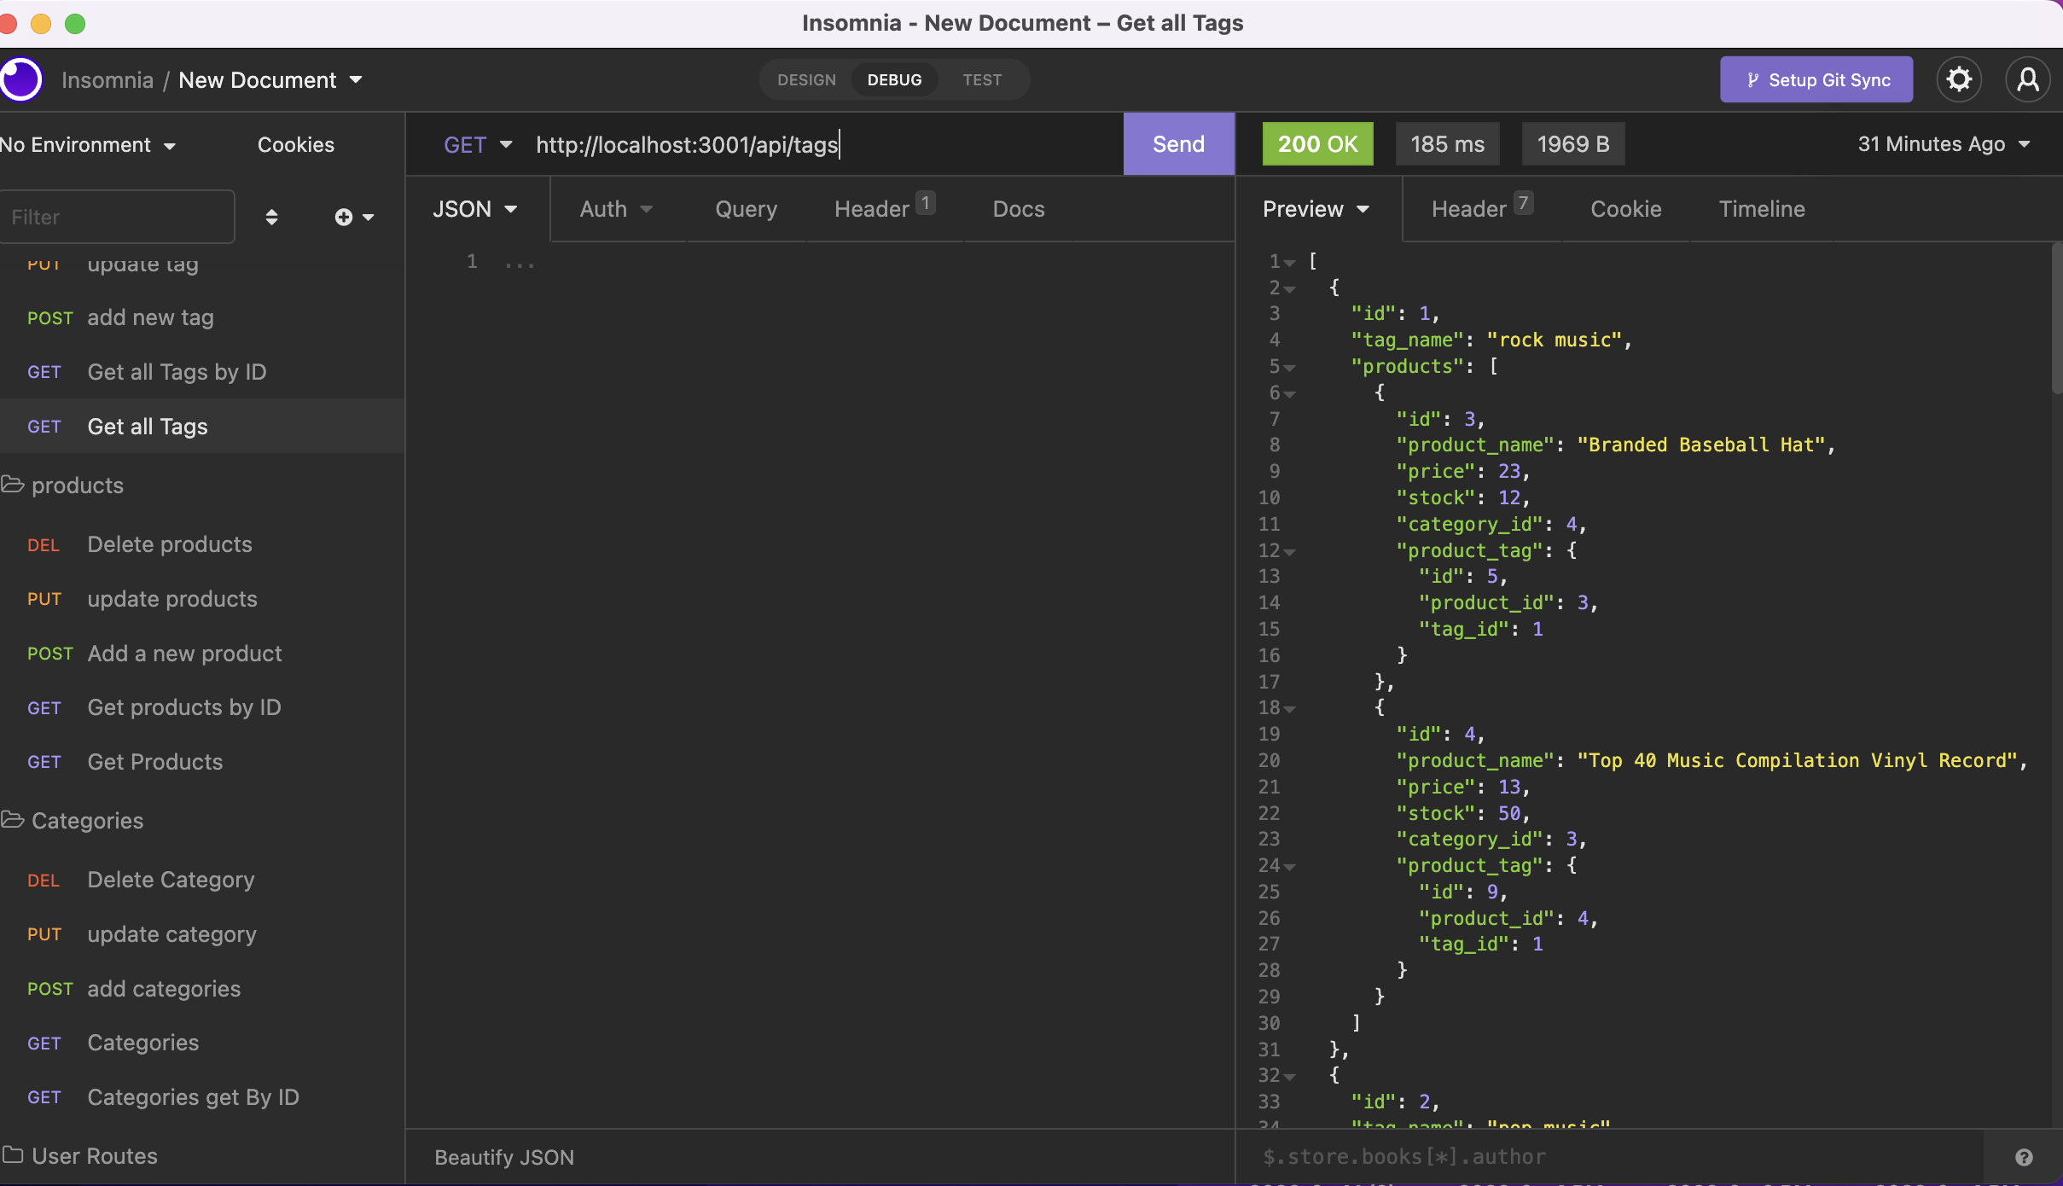Open the Preview mode dropdown
This screenshot has height=1186, width=2063.
(1316, 209)
